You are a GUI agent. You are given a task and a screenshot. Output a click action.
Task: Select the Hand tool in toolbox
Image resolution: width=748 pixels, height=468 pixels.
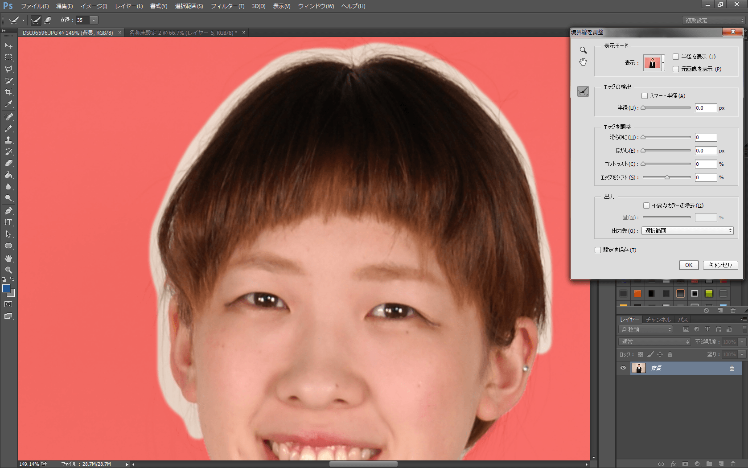8,259
